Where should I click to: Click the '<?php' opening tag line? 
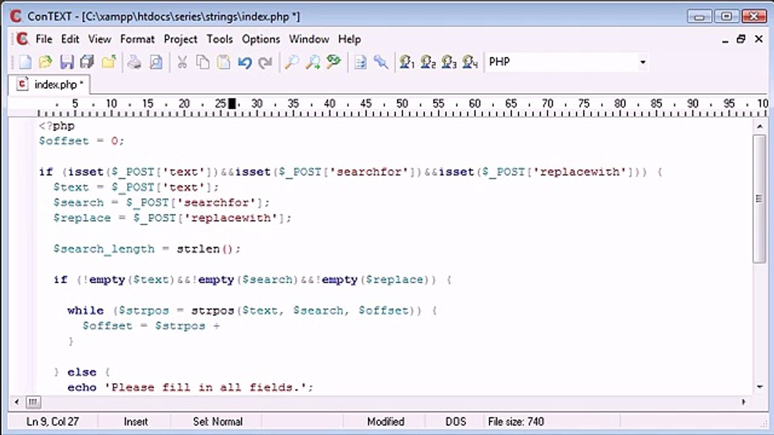(56, 126)
